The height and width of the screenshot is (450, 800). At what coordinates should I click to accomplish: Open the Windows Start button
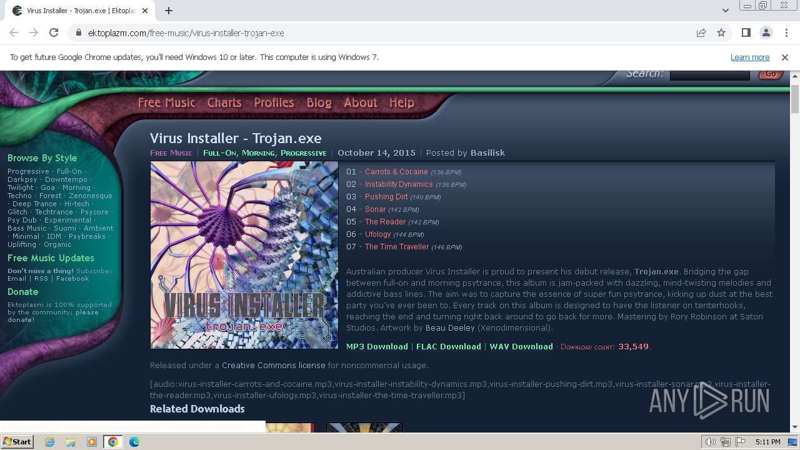point(17,441)
